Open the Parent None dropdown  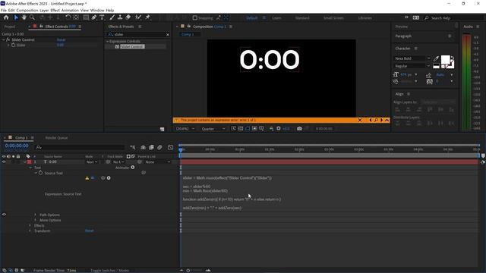(x=158, y=162)
